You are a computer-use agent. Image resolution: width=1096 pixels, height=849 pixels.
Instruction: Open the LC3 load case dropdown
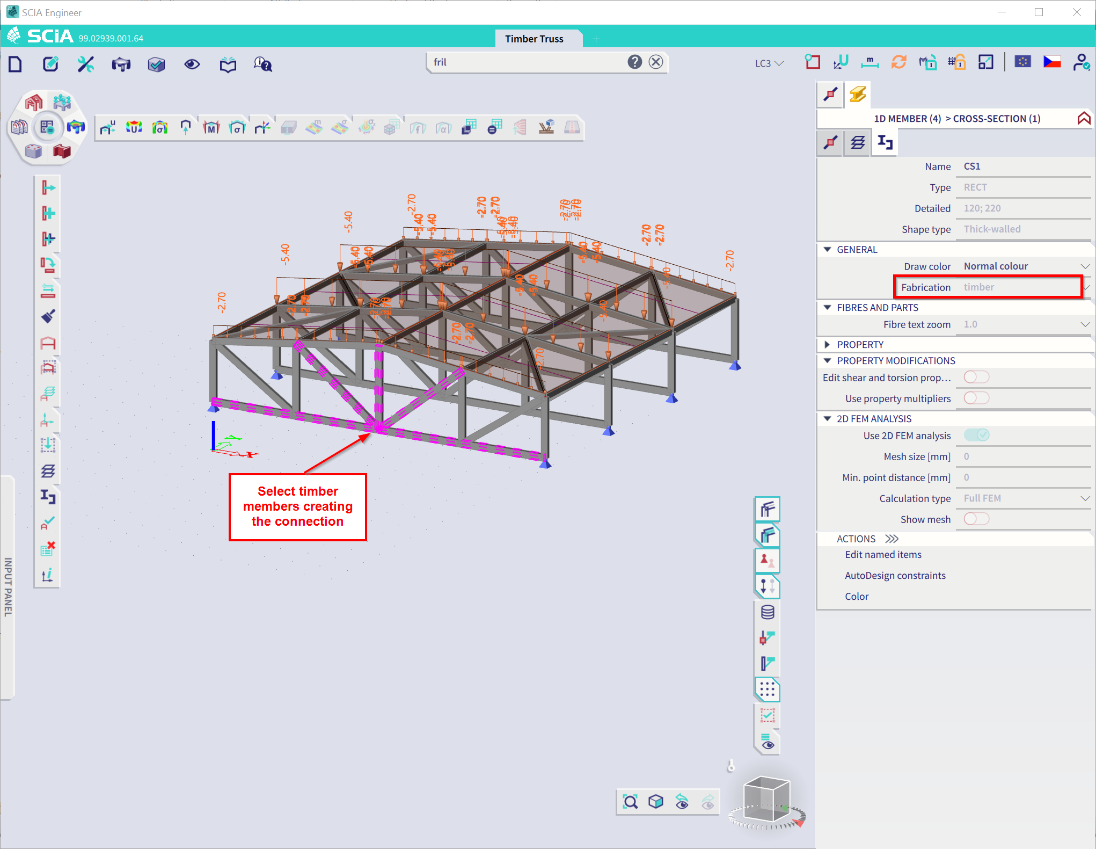click(769, 63)
